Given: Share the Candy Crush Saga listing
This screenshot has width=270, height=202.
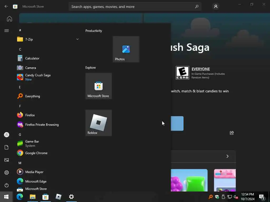Looking at the screenshot, I should [x=232, y=133].
